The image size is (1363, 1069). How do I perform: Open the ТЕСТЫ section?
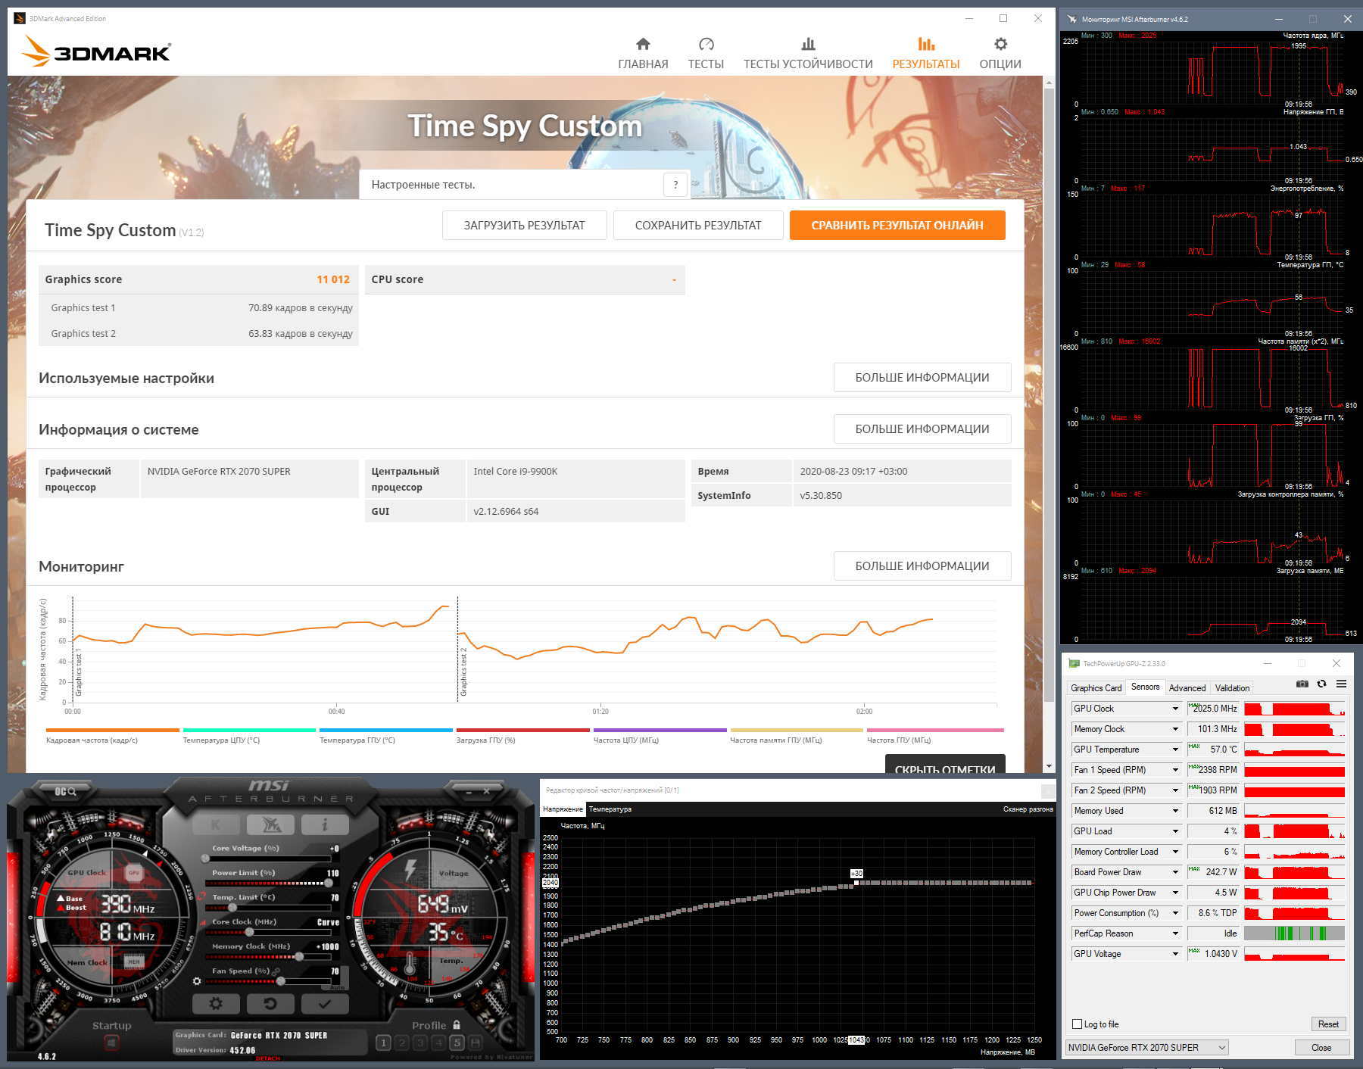(x=706, y=54)
